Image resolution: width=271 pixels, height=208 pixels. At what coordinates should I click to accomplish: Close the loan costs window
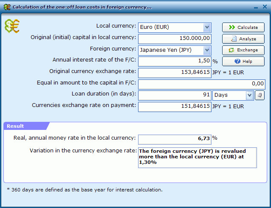tap(265, 6)
